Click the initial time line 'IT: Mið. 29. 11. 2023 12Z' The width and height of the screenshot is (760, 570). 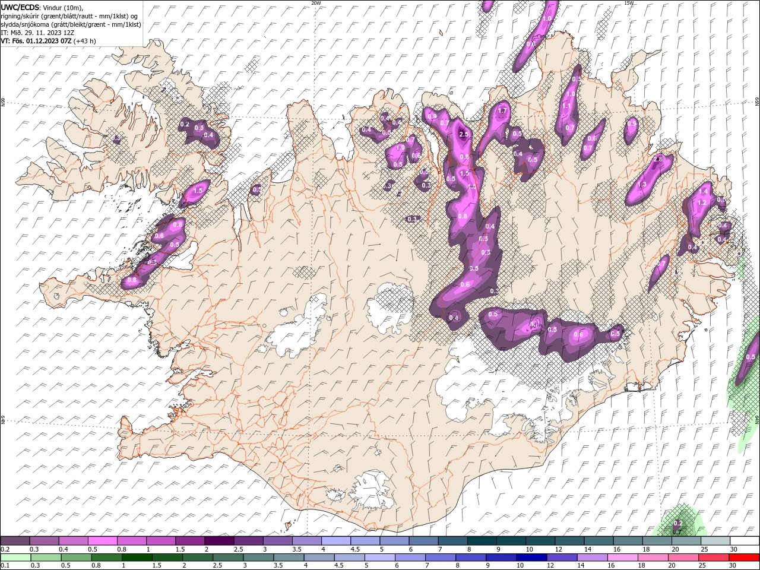(37, 33)
